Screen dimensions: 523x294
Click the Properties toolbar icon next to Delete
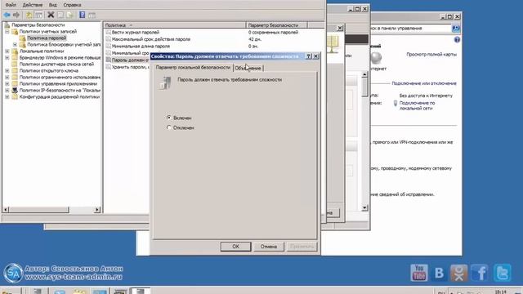tap(60, 15)
